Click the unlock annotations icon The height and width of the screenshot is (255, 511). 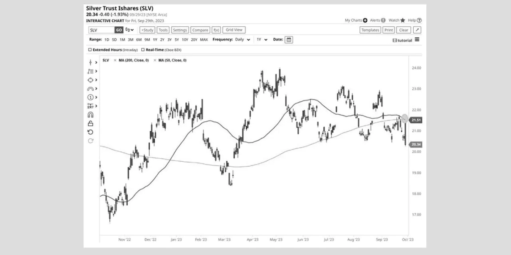point(91,123)
